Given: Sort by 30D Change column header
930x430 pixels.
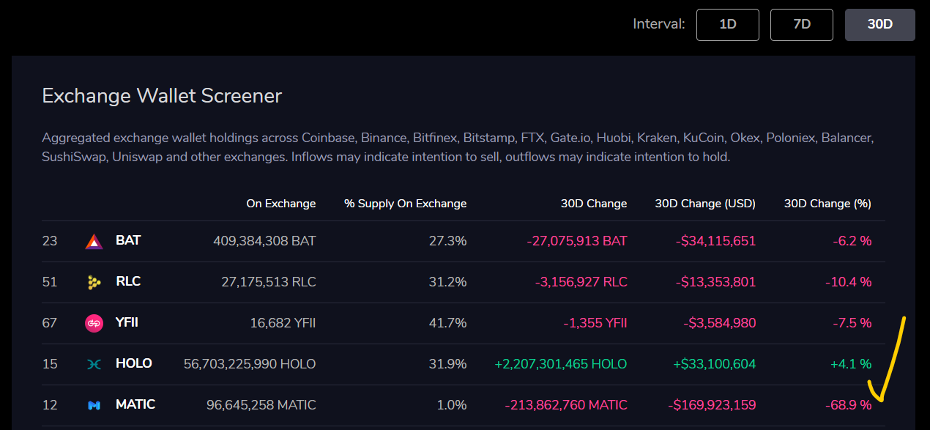Looking at the screenshot, I should point(594,204).
